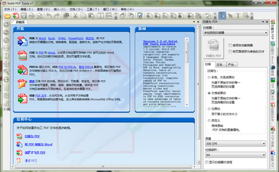The image size is (279, 172).
Task: Click the Fit width icon on left toolbar
Action: [x=6, y=48]
